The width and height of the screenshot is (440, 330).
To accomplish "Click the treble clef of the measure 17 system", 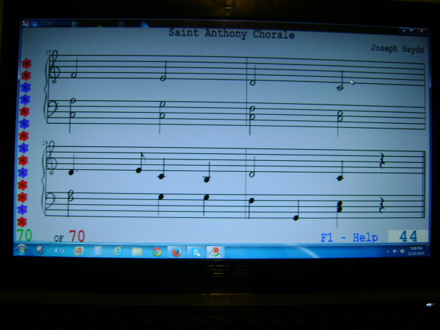I will (x=54, y=67).
